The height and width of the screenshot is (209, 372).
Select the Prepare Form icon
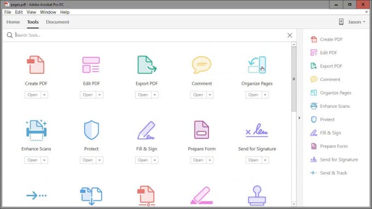201,130
